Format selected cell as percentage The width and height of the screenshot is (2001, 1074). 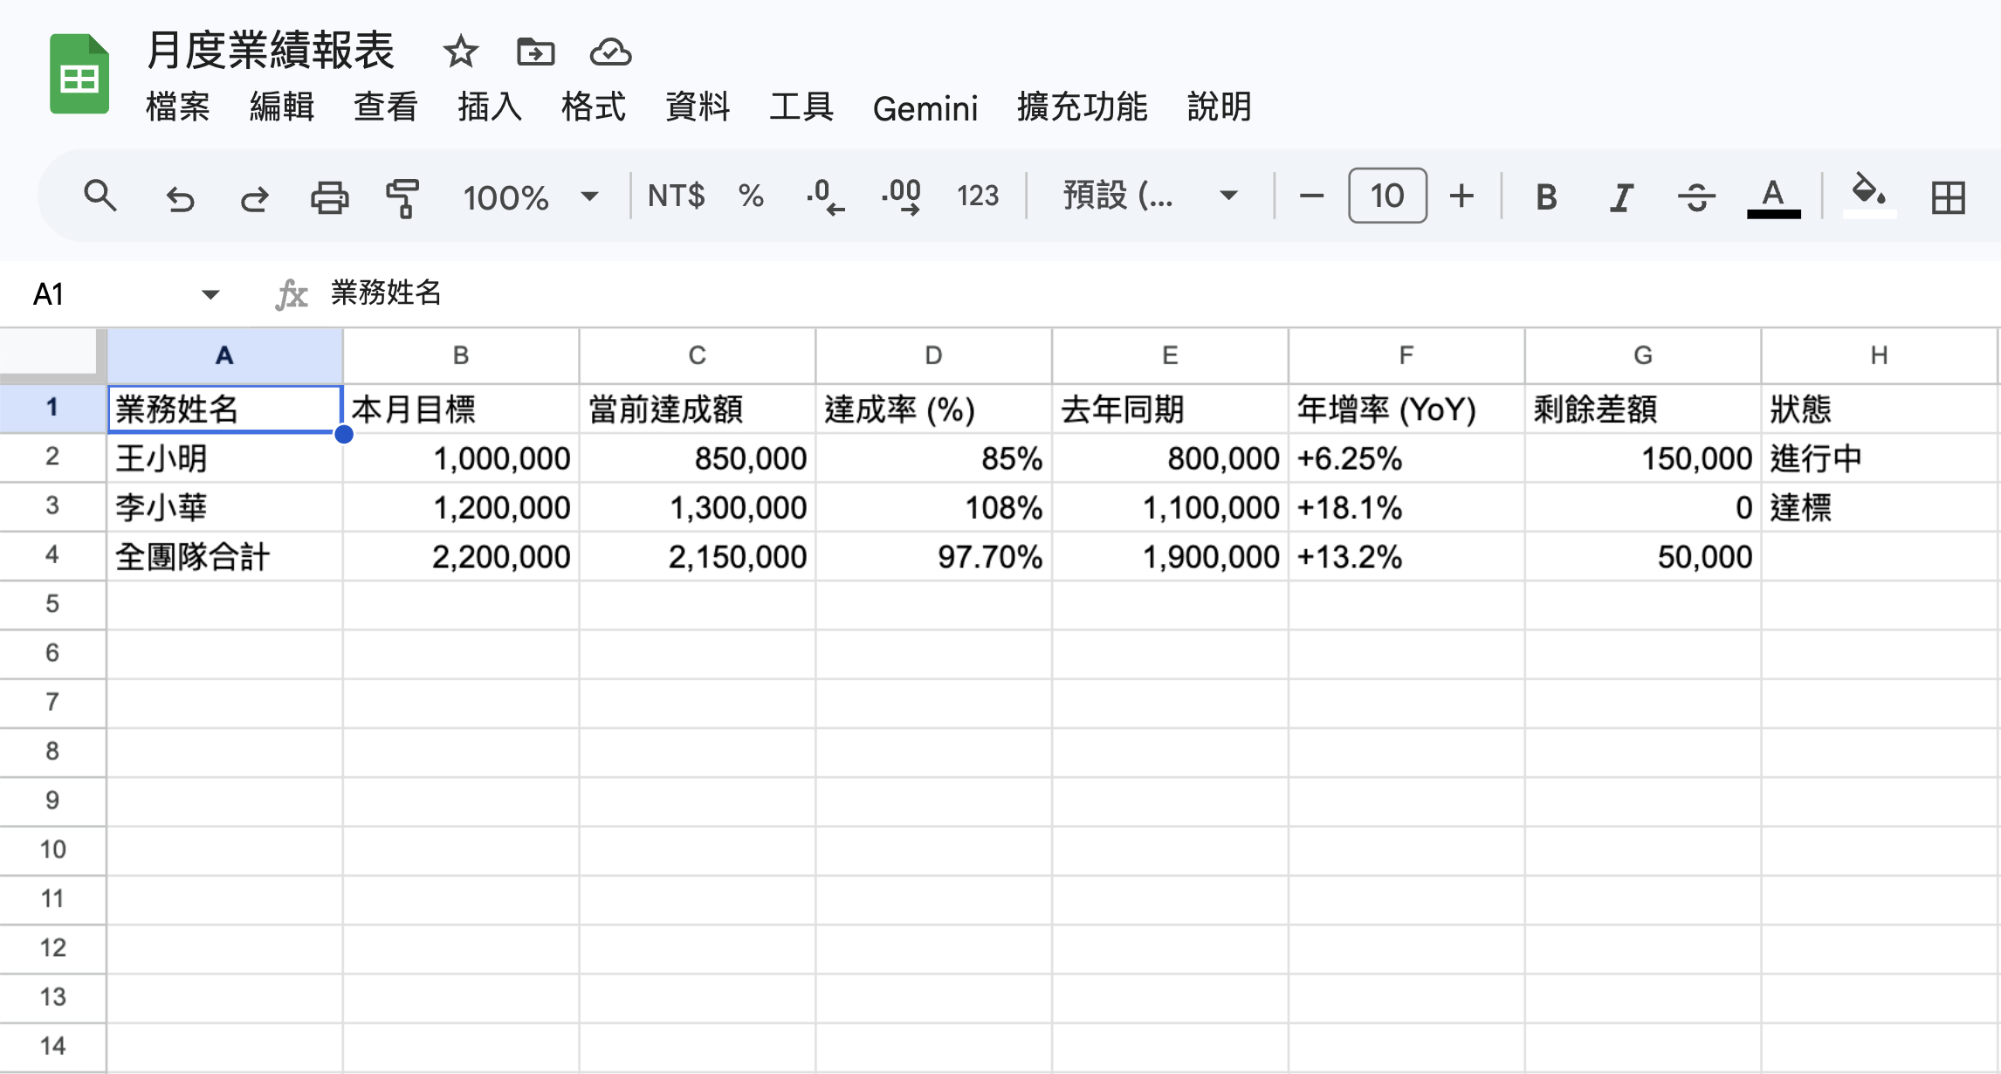pyautogui.click(x=753, y=196)
